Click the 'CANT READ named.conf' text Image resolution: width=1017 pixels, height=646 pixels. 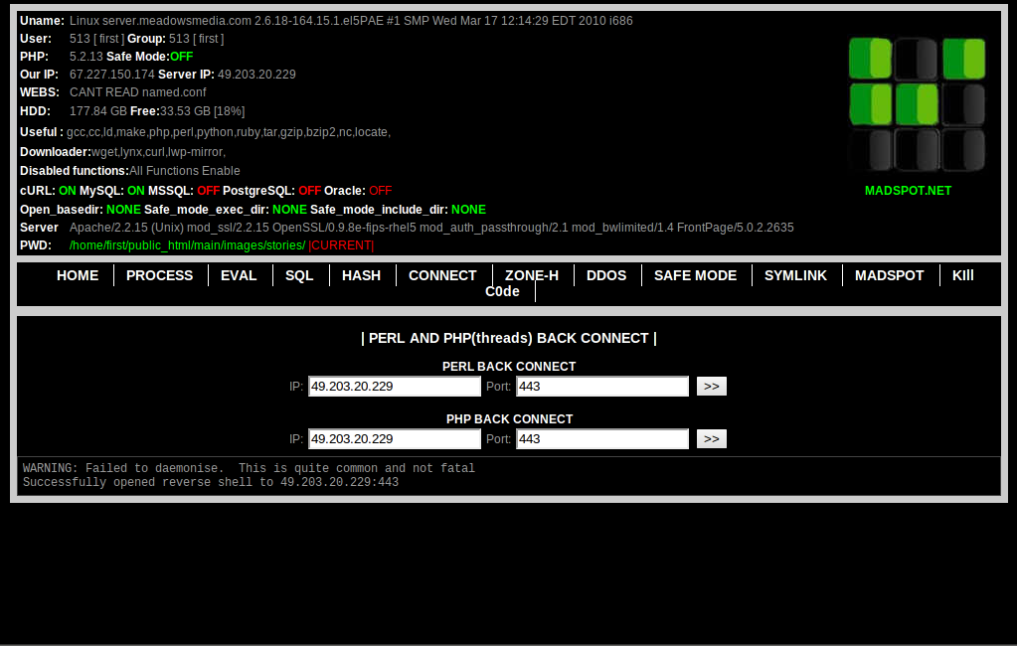click(x=137, y=92)
